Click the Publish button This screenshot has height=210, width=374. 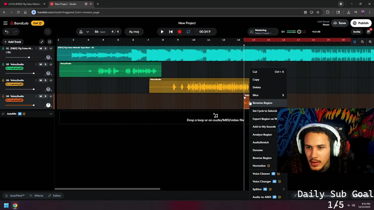tap(361, 23)
